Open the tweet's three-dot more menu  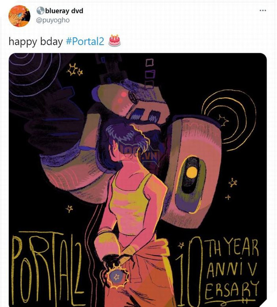tap(263, 11)
